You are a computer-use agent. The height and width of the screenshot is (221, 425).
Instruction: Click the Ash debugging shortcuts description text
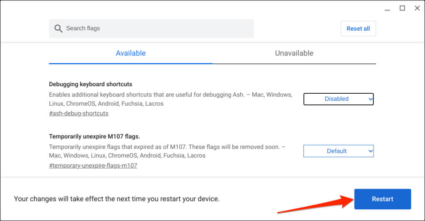click(170, 99)
